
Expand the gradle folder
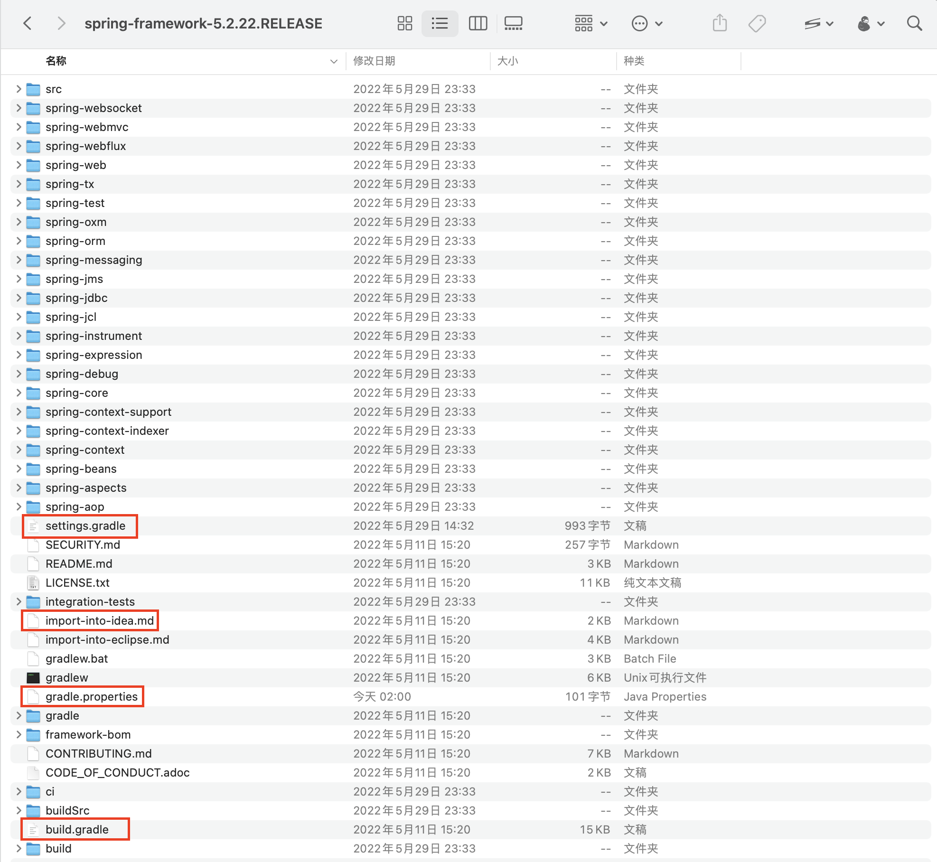19,715
